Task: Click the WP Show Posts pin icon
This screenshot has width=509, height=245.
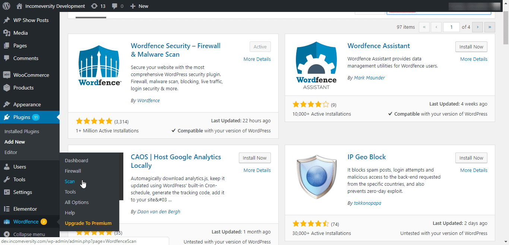Action: [7, 20]
